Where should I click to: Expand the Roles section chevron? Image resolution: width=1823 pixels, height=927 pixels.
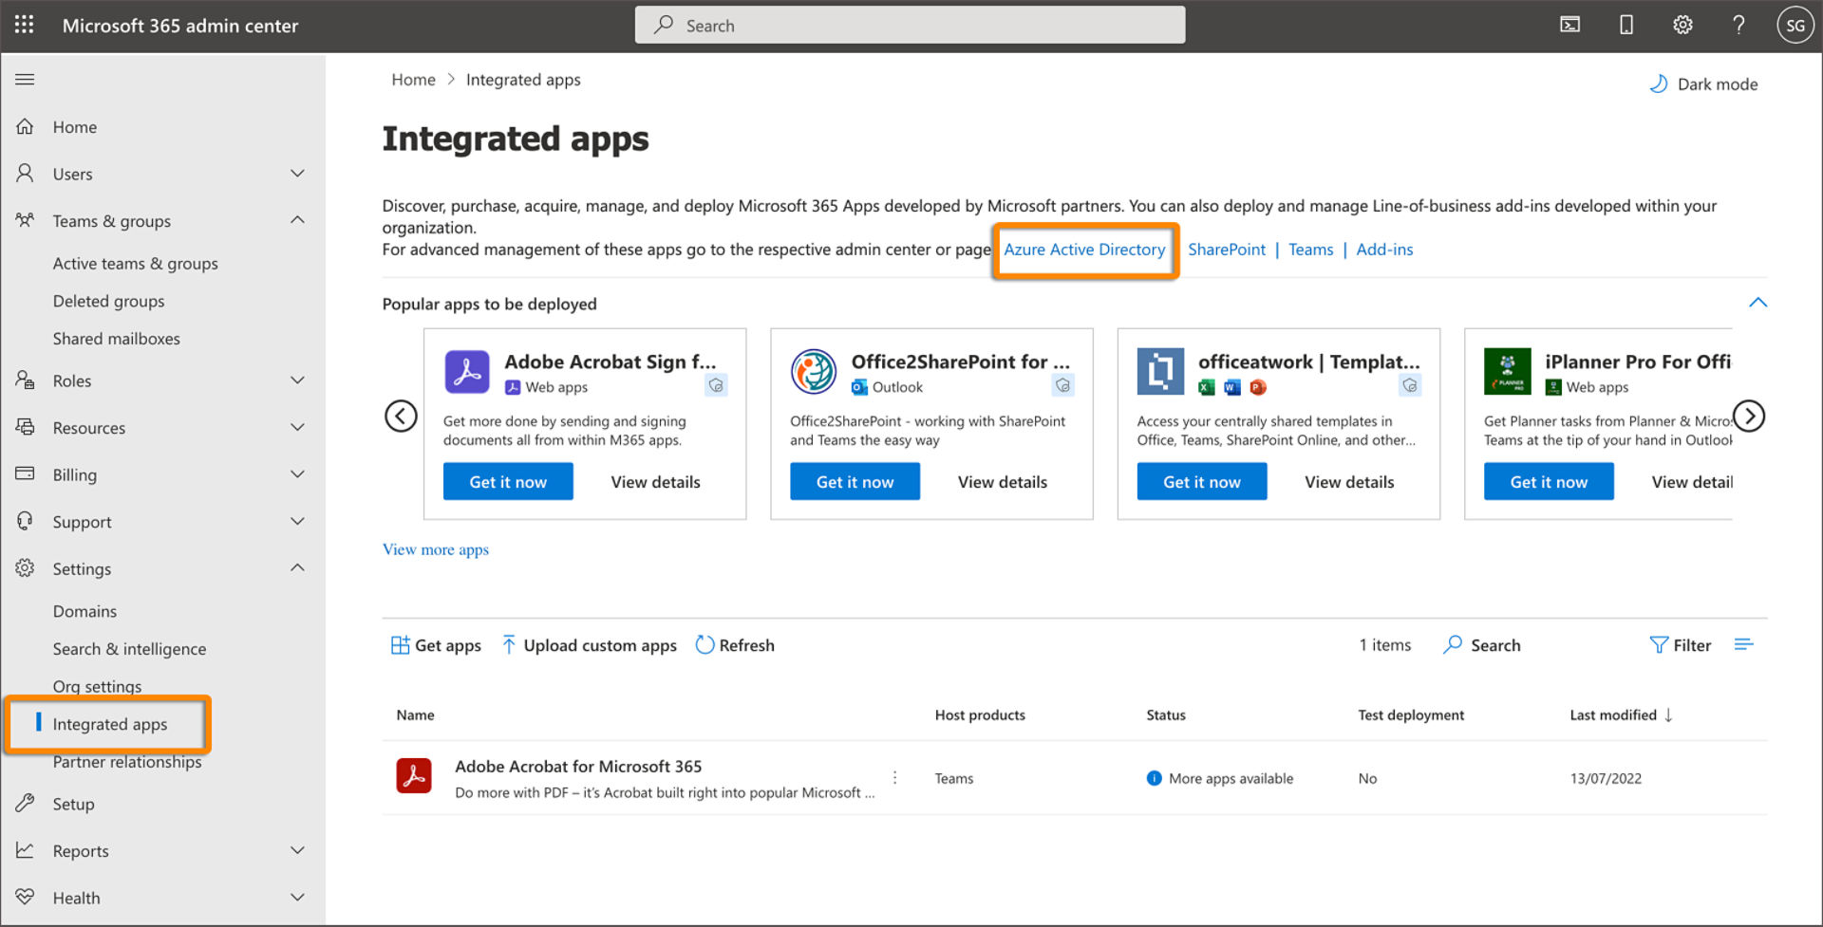point(297,380)
